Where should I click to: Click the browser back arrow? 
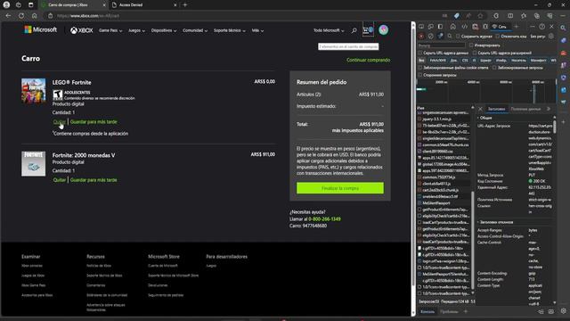pyautogui.click(x=8, y=16)
